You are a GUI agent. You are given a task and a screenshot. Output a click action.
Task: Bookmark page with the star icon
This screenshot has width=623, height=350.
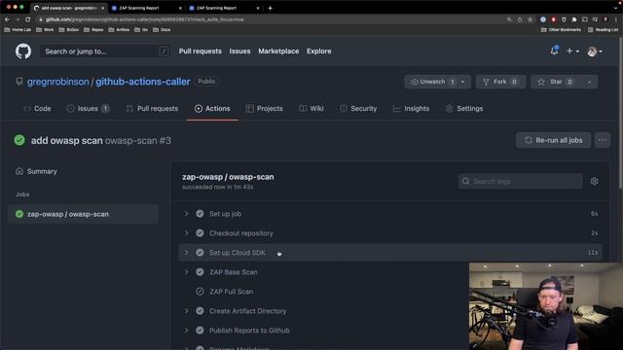pos(530,19)
